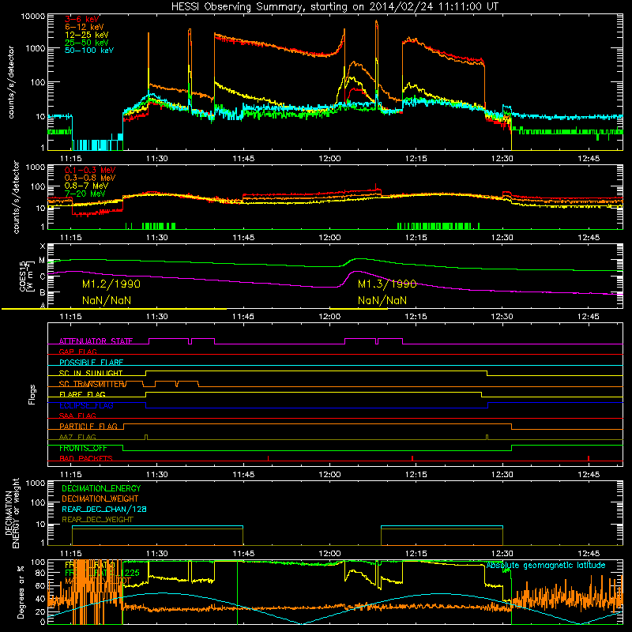Pick the 50-100 keV legend entry
The width and height of the screenshot is (632, 632).
(88, 51)
